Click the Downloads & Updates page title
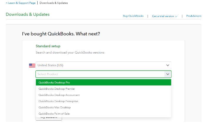The width and height of the screenshot is (205, 125). 28,14
